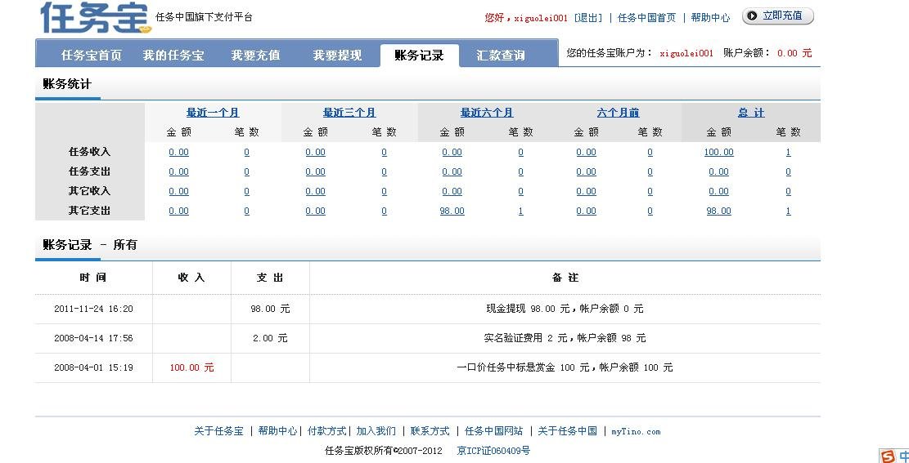
Task: Click 0.00 under 六个月前 in 其它支出 row
Action: pyautogui.click(x=586, y=211)
